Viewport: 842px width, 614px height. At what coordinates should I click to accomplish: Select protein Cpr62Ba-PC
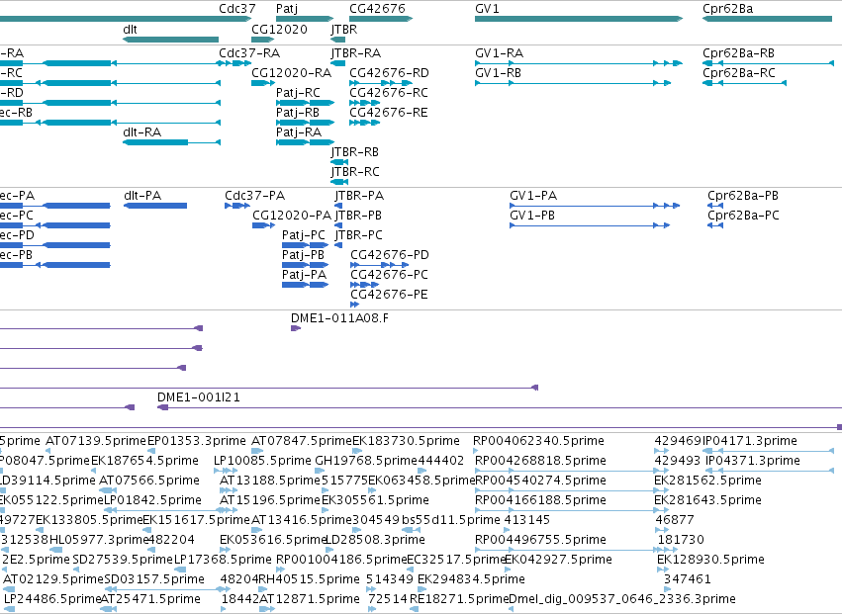(x=743, y=216)
